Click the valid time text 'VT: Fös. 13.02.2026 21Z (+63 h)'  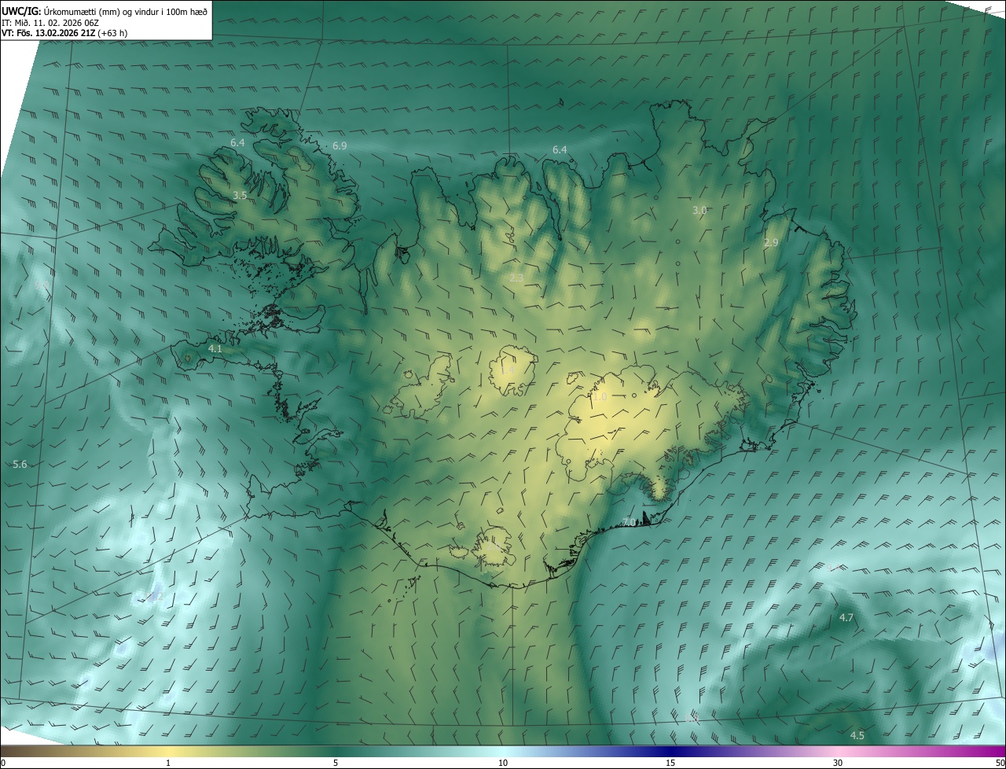pos(64,33)
